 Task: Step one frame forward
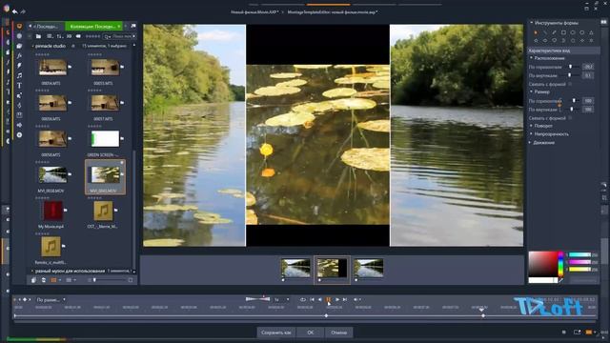click(336, 299)
